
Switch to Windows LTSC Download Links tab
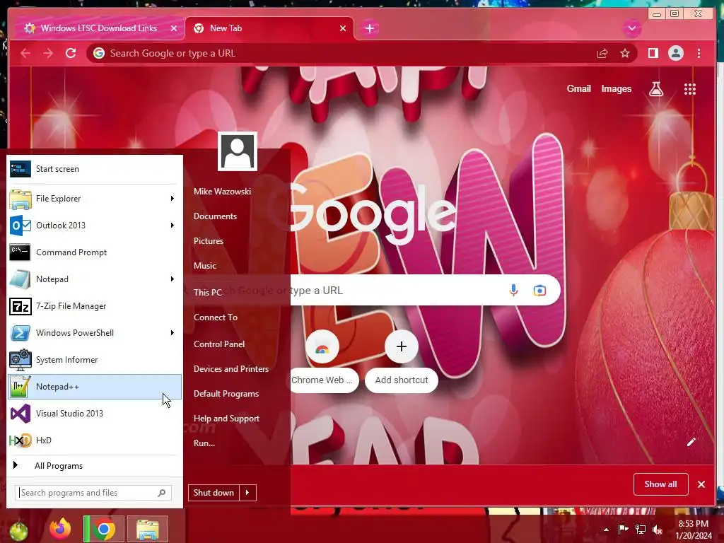98,28
